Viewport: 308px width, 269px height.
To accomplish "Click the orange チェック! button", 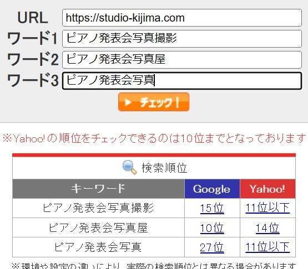I will (x=154, y=102).
